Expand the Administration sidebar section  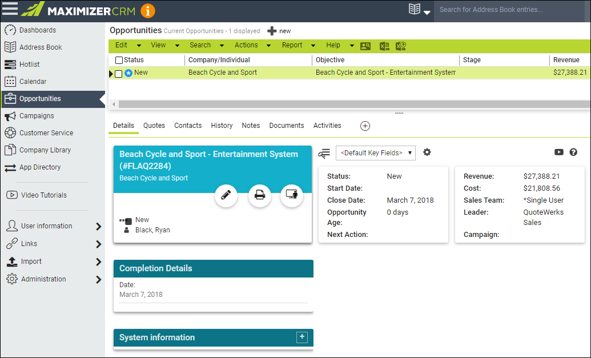[x=98, y=279]
